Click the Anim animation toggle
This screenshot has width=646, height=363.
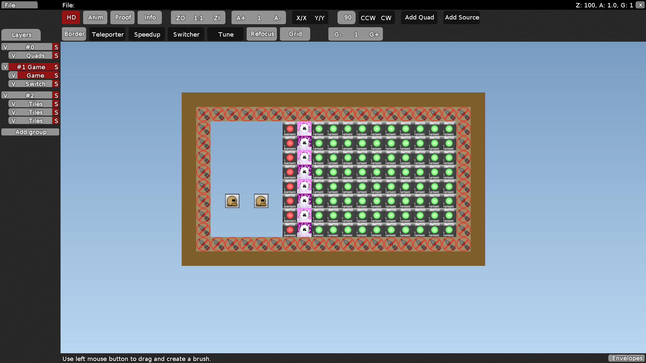(95, 17)
